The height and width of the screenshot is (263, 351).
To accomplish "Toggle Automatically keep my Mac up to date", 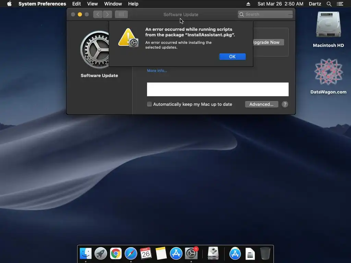I will pyautogui.click(x=149, y=104).
